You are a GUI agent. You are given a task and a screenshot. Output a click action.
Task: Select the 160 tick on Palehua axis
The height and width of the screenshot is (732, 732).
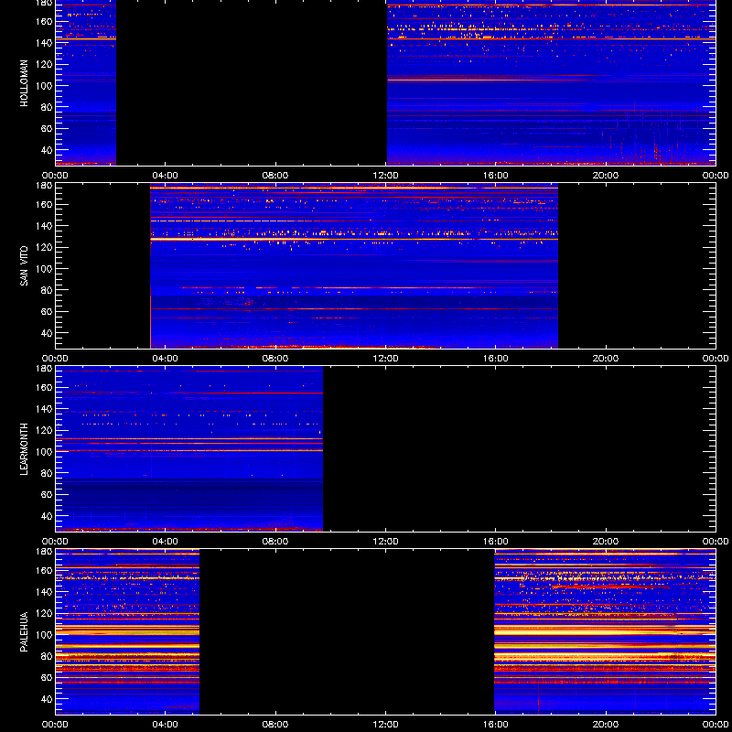click(x=45, y=570)
